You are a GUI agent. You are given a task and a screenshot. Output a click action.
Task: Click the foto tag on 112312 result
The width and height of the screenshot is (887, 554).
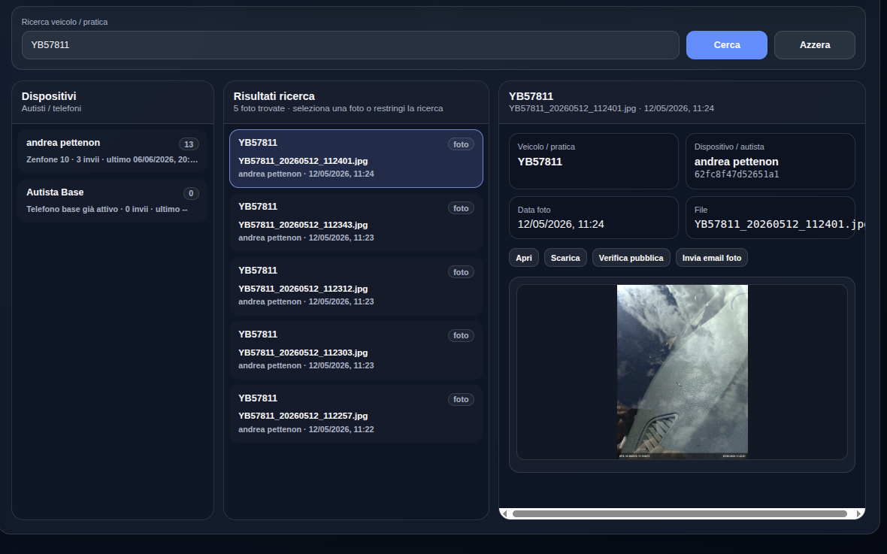[x=461, y=272]
